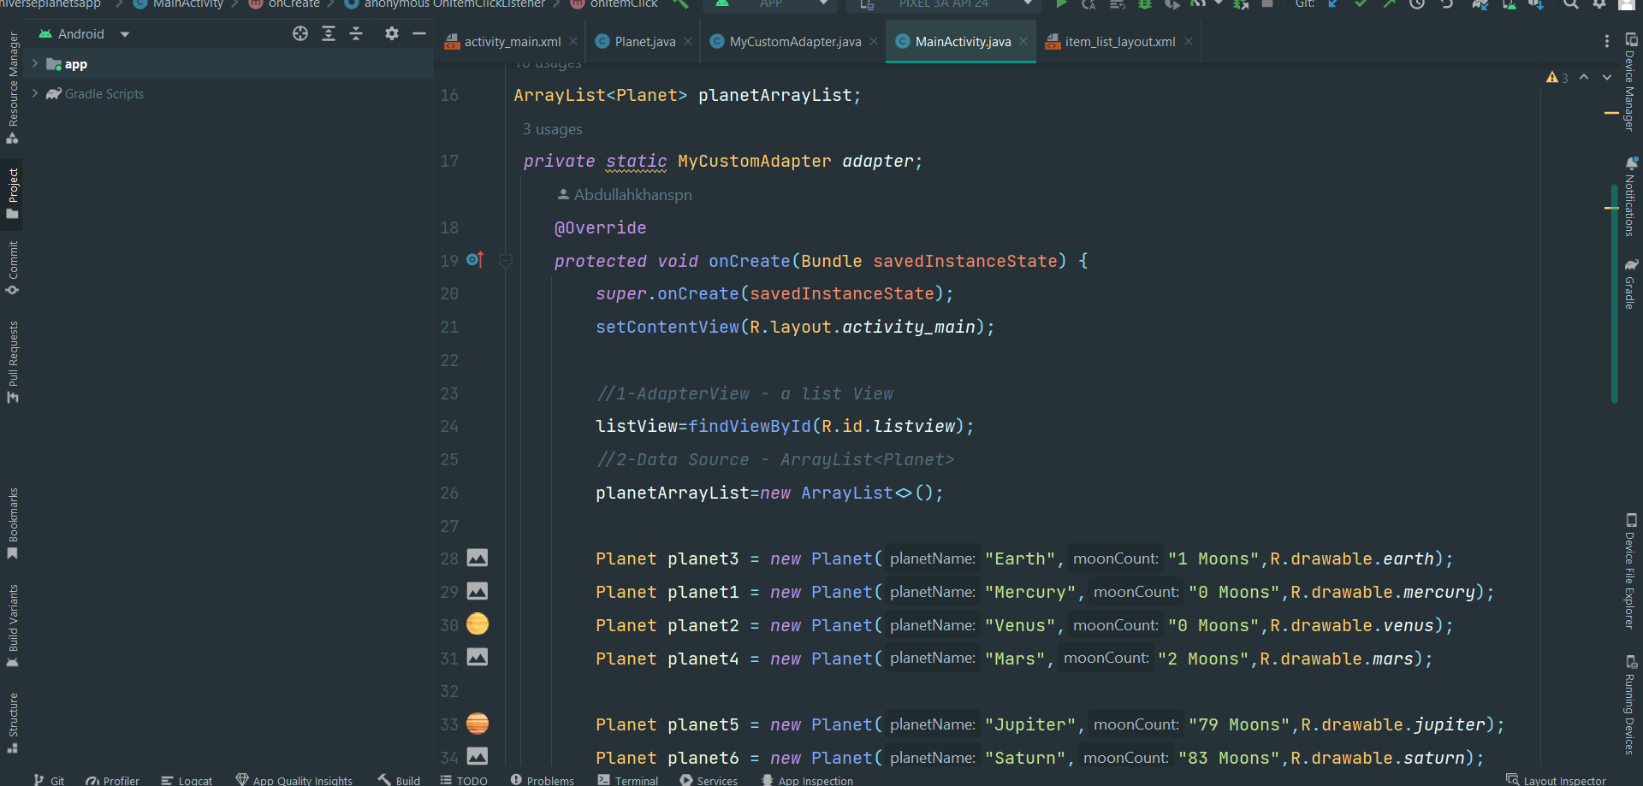Collapse all nodes using the Project panel icon
Image resolution: width=1643 pixels, height=786 pixels.
[x=357, y=33]
